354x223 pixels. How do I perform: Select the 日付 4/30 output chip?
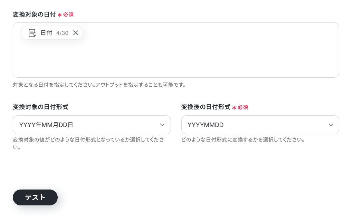[52, 33]
